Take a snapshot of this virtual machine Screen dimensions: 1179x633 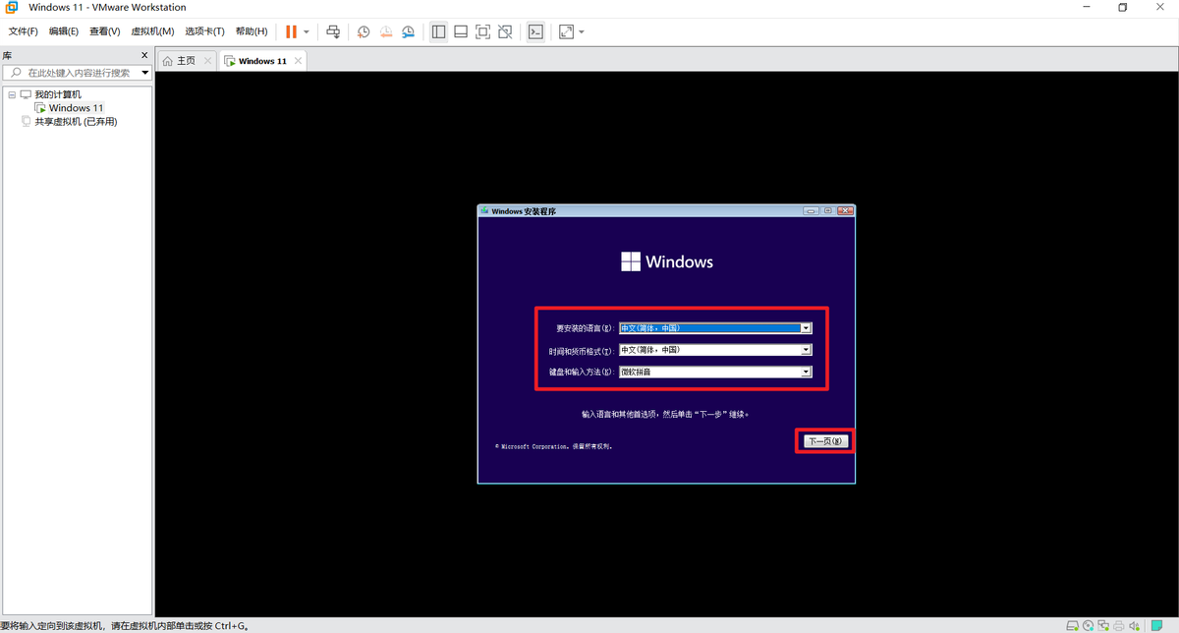click(364, 31)
